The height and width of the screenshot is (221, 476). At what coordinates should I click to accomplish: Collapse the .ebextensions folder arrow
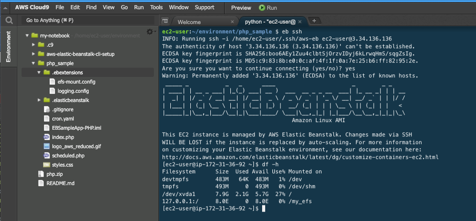tap(39, 72)
